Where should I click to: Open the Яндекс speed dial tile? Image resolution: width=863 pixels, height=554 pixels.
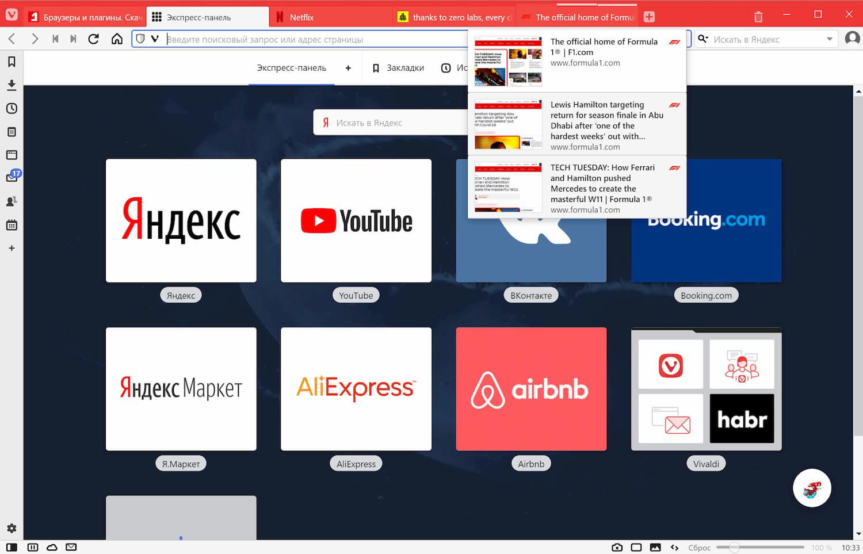(x=181, y=221)
